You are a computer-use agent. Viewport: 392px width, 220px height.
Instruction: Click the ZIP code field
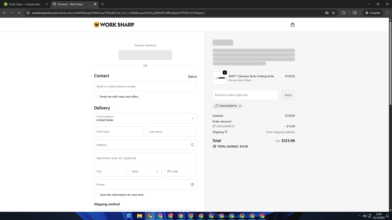click(180, 171)
